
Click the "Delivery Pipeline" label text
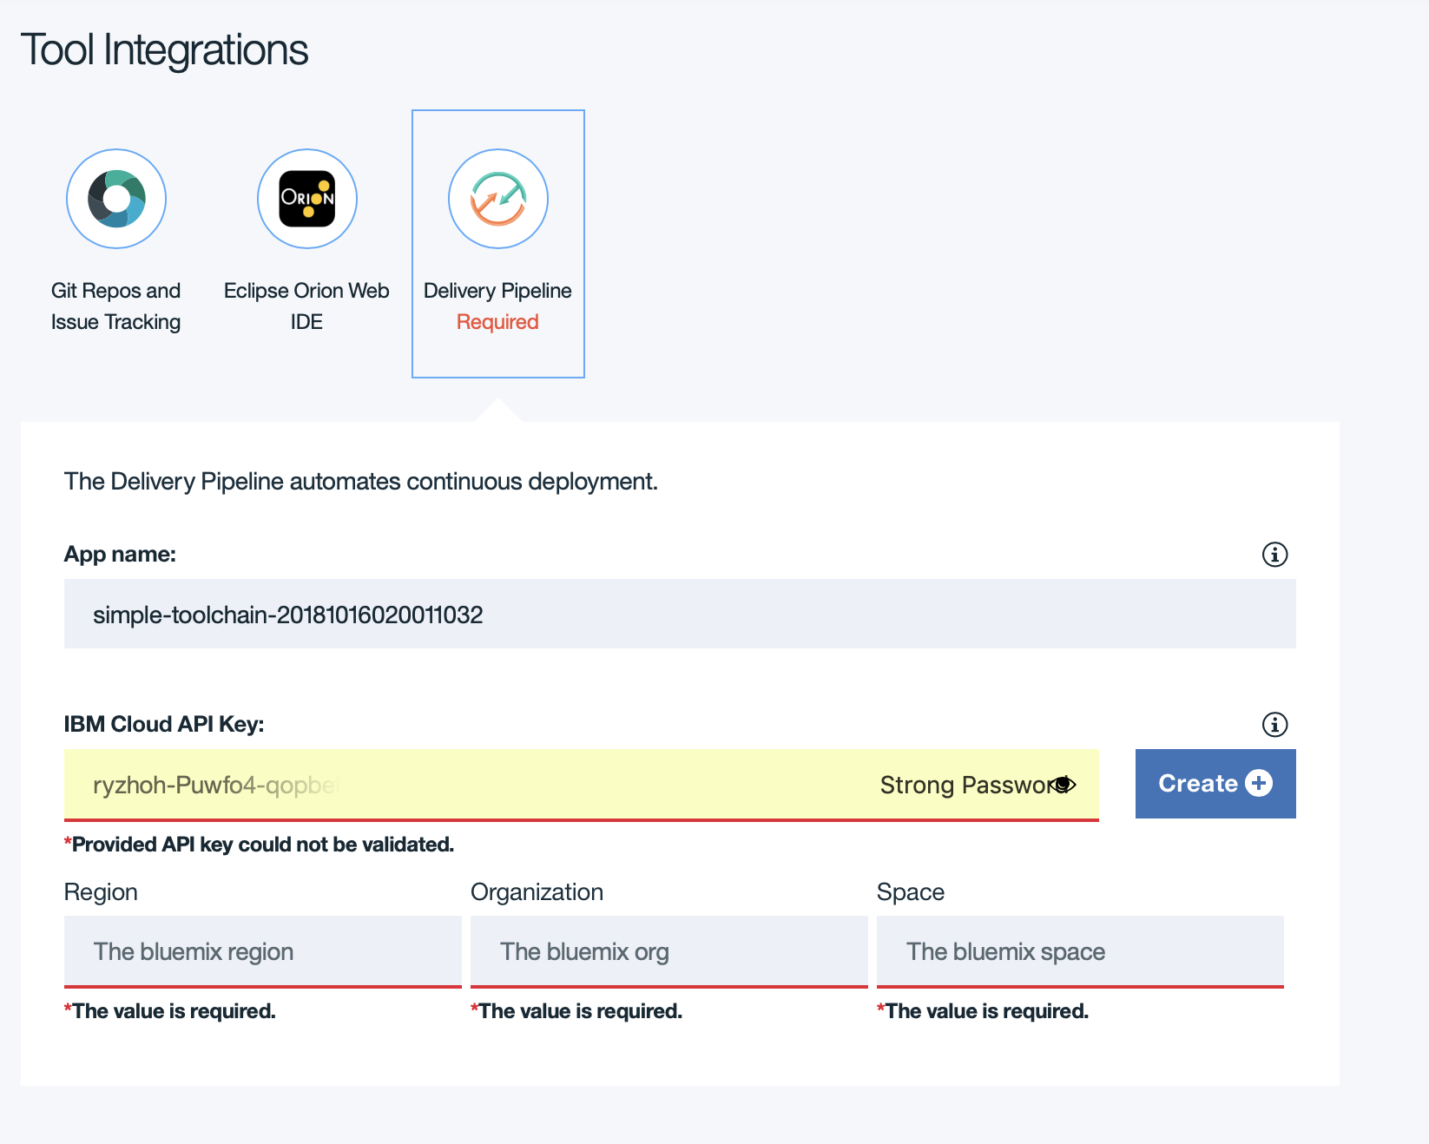tap(497, 291)
